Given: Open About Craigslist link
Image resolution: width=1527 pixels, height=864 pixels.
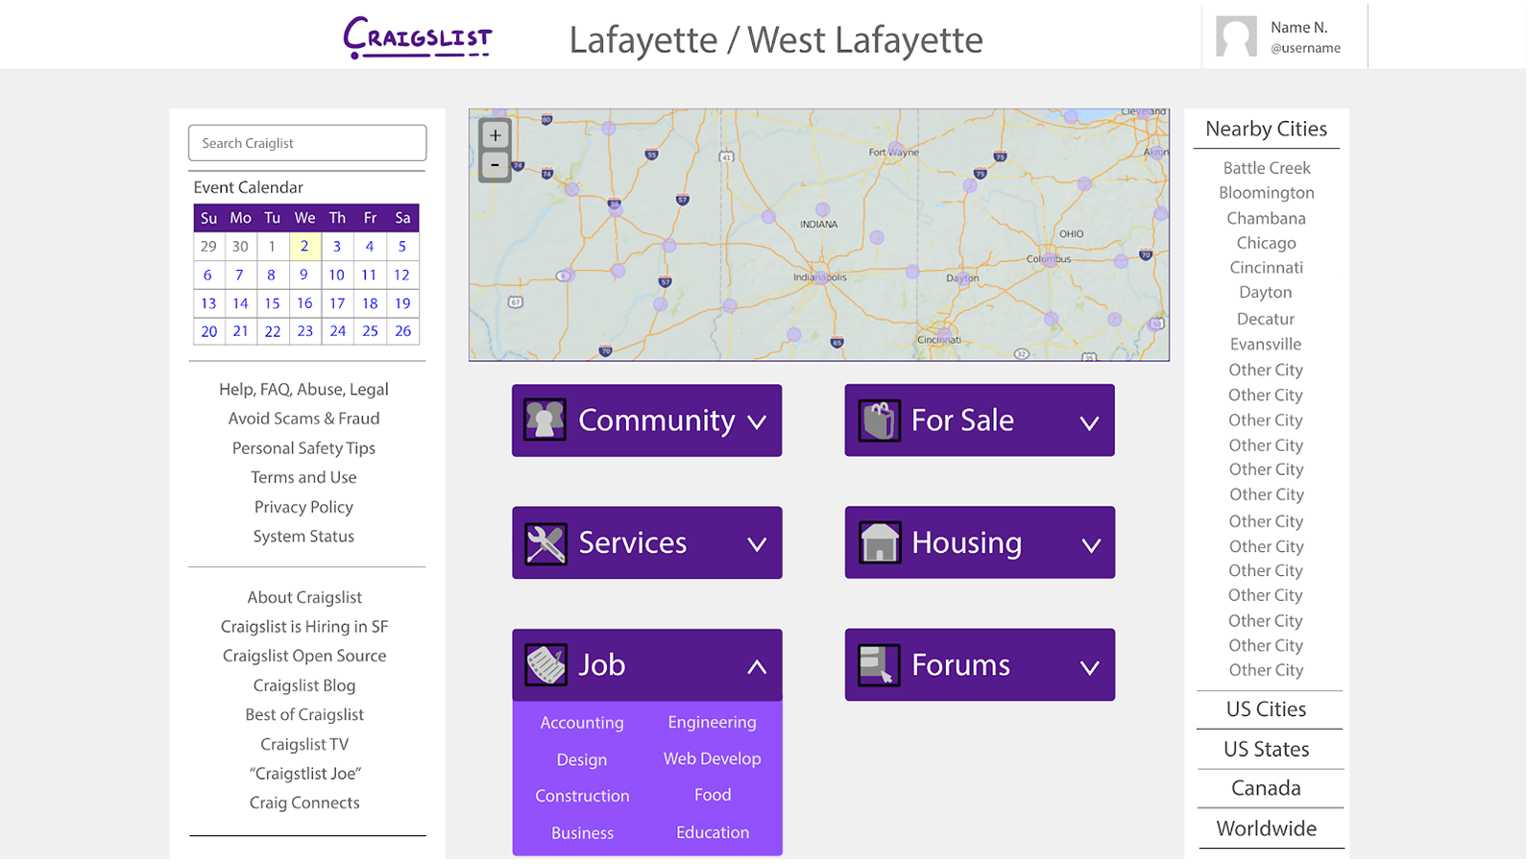Looking at the screenshot, I should click(x=304, y=597).
